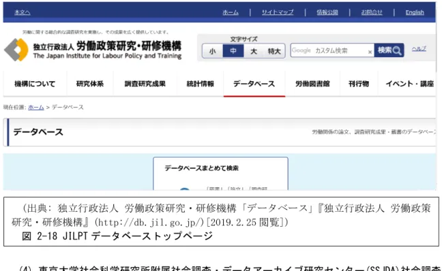Screen dimensions: 442x271
Task: Open the 情報公開 link
Action: 327,12
